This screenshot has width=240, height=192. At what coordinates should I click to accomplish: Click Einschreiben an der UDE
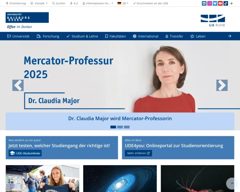point(150,3)
